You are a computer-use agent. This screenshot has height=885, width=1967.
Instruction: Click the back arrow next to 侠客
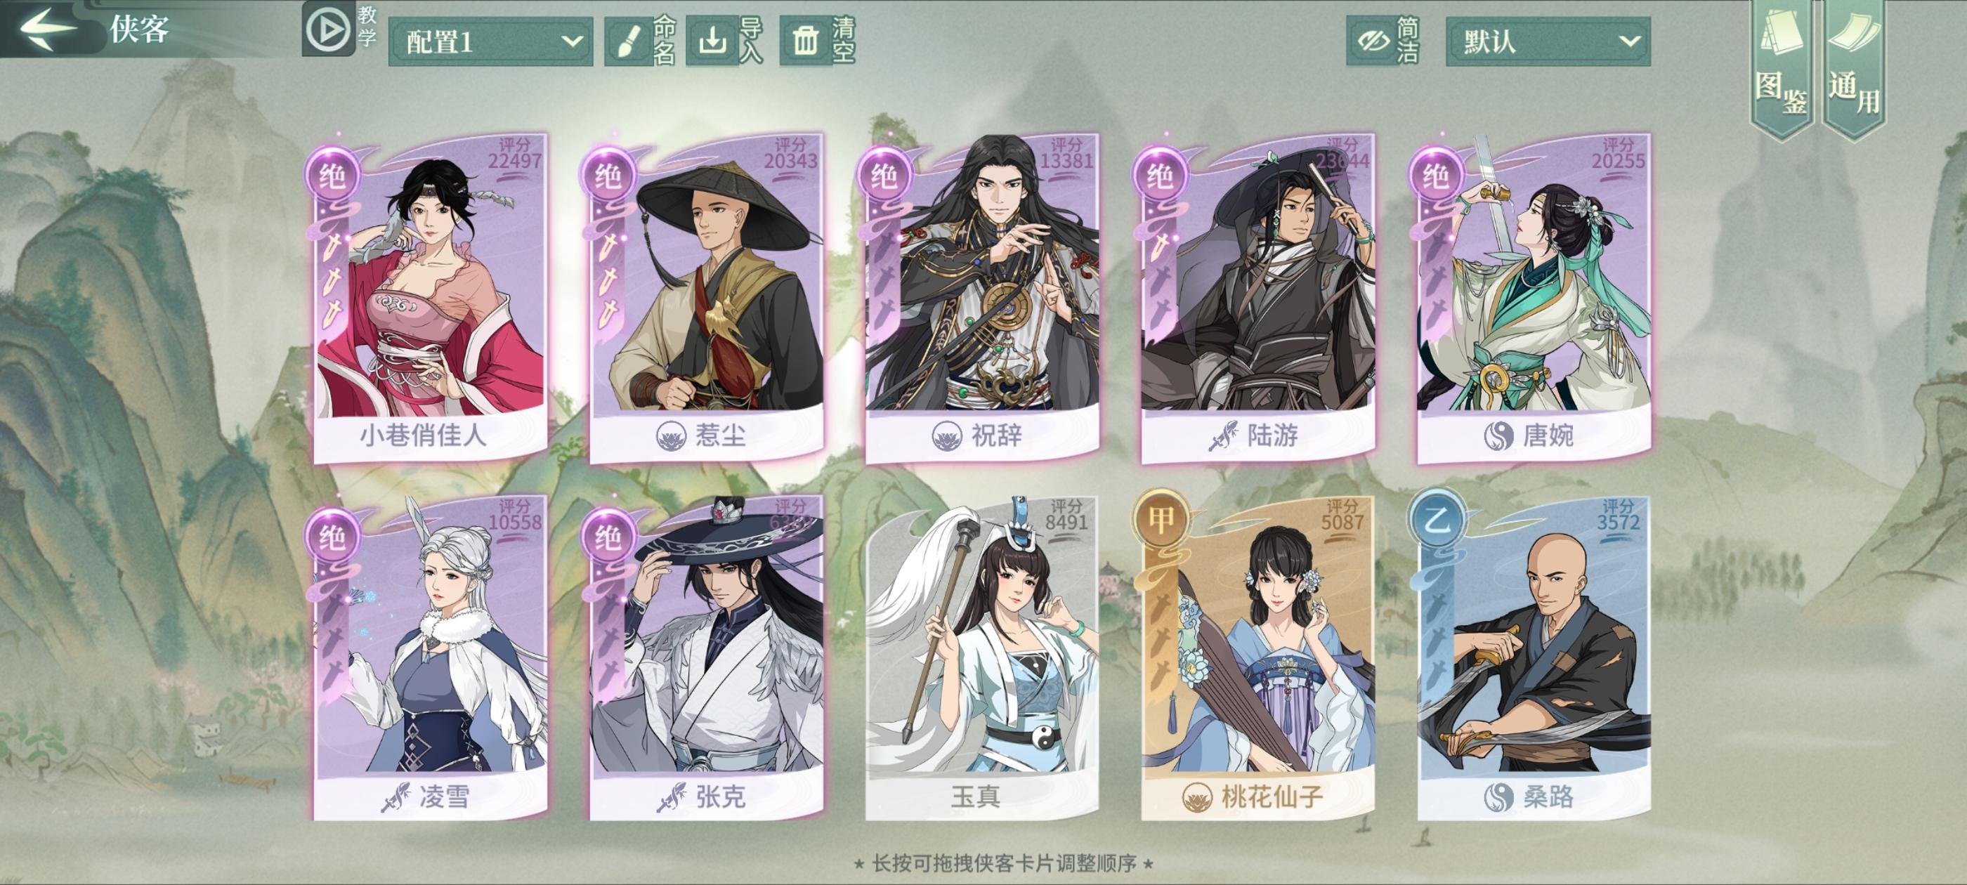click(x=48, y=28)
